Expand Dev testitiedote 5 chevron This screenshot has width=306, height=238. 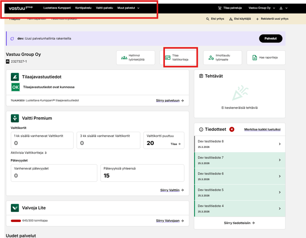(x=280, y=192)
